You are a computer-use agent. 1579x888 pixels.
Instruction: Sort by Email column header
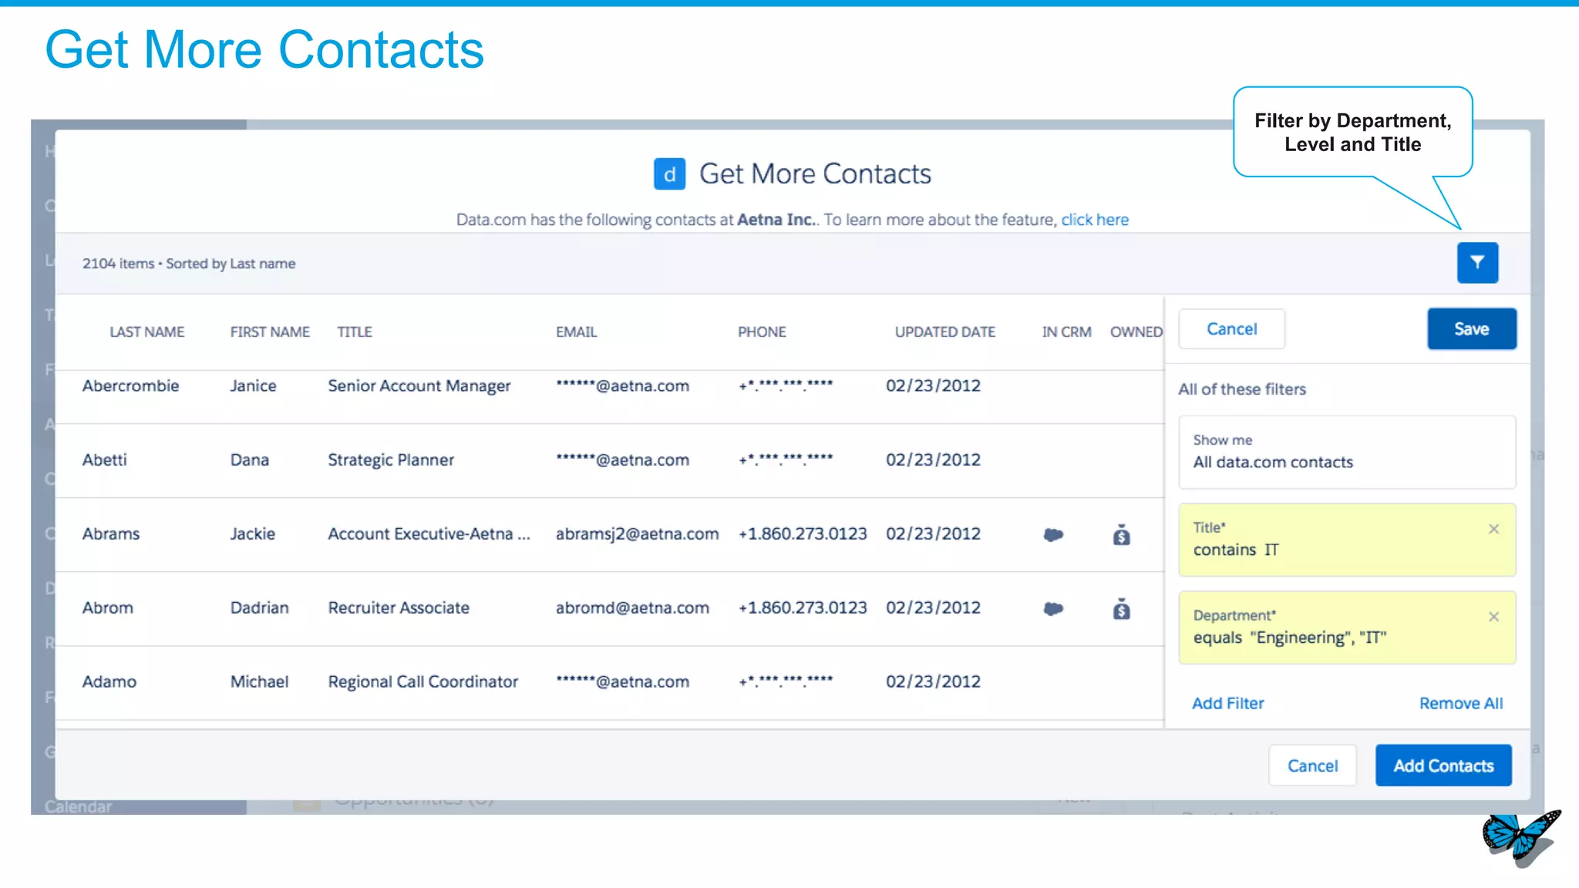coord(577,331)
